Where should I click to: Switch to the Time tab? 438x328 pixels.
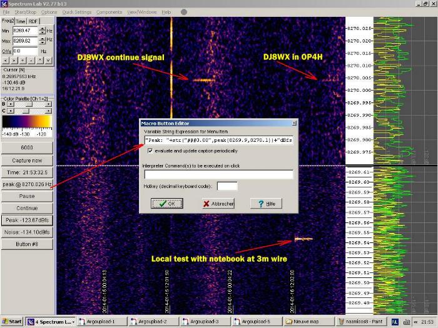[x=21, y=21]
